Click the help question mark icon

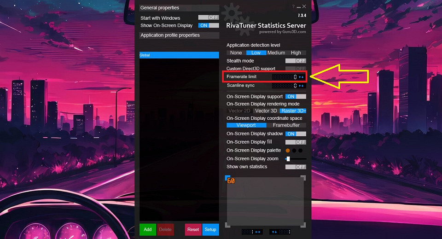click(293, 6)
